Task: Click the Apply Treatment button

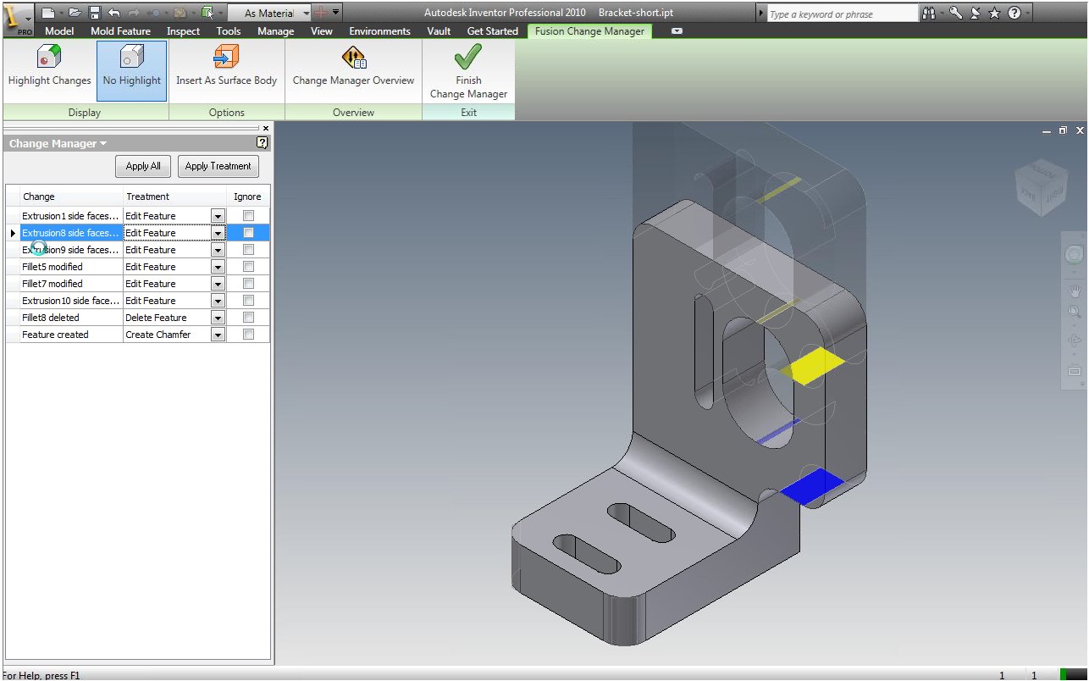Action: [218, 166]
